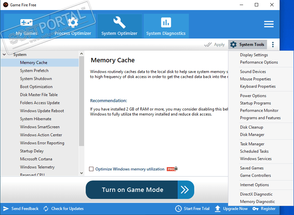Open Power Options menu entry
Viewport: 294px width, 215px height.
[253, 96]
